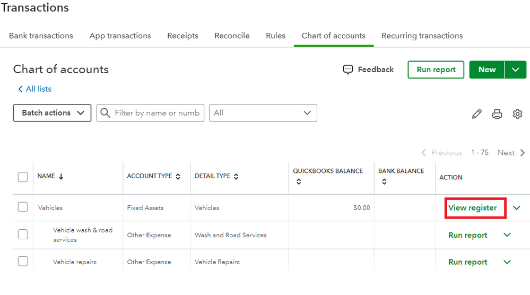Click the printer icon
This screenshot has height=295, width=530.
(x=497, y=114)
